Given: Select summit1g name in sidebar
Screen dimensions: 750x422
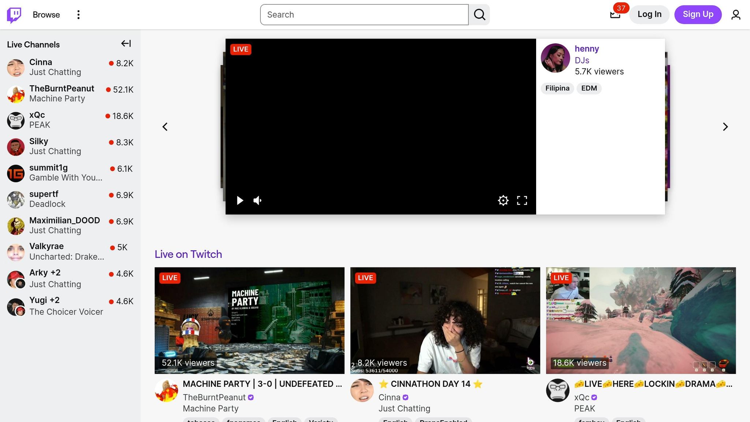Looking at the screenshot, I should pos(48,168).
